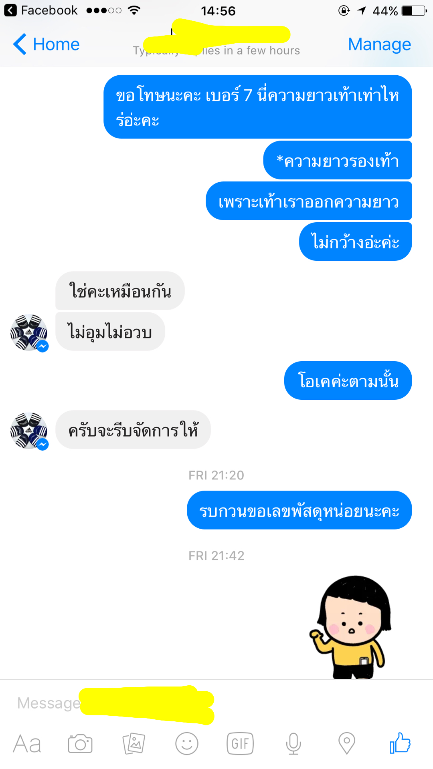Open the emoji smiley picker
The width and height of the screenshot is (433, 769).
(187, 744)
